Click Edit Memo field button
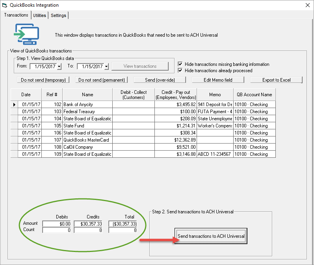Viewport: 314px width, 265px height. click(218, 80)
